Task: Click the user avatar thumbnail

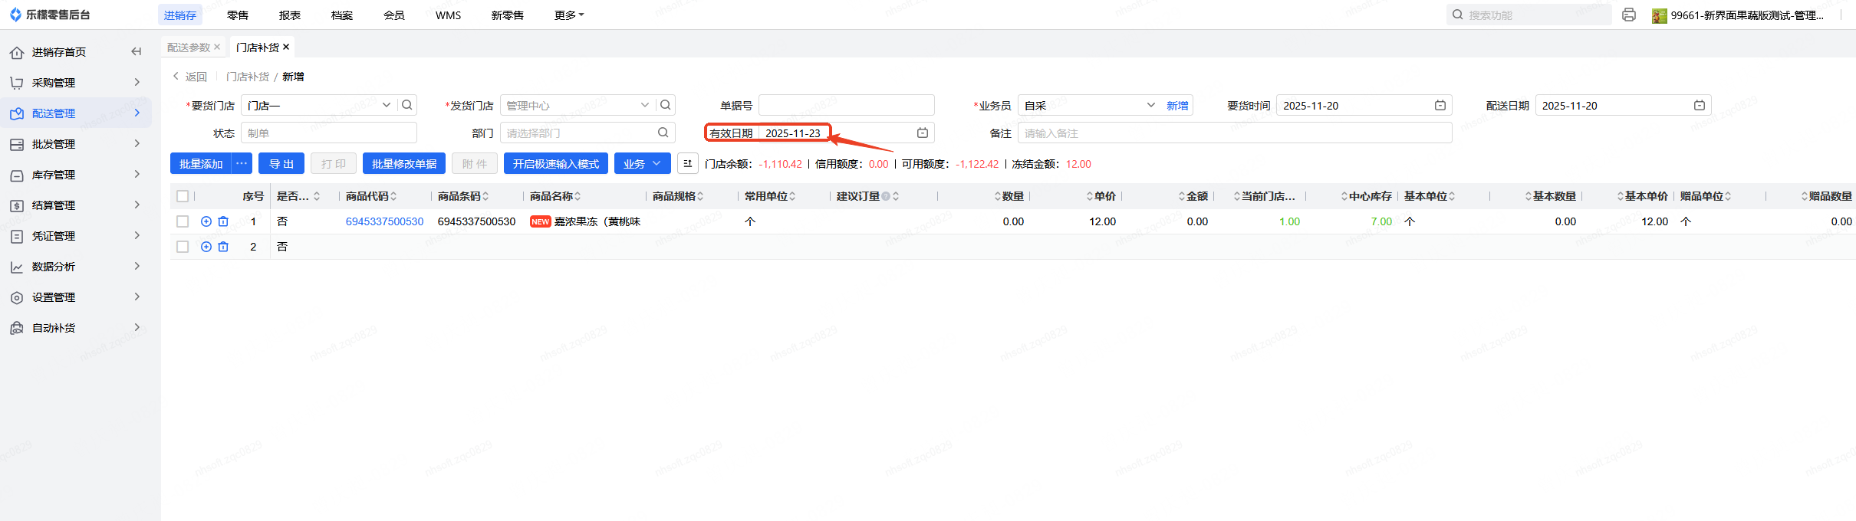Action: pos(1660,15)
